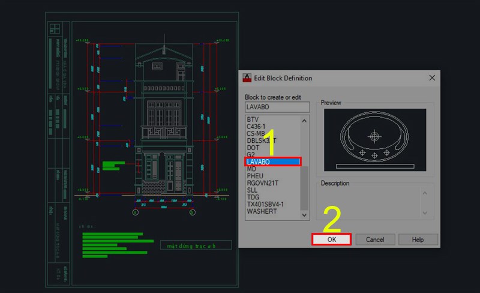
Task: Click Description box scroll down arrow
Action: coord(425,213)
